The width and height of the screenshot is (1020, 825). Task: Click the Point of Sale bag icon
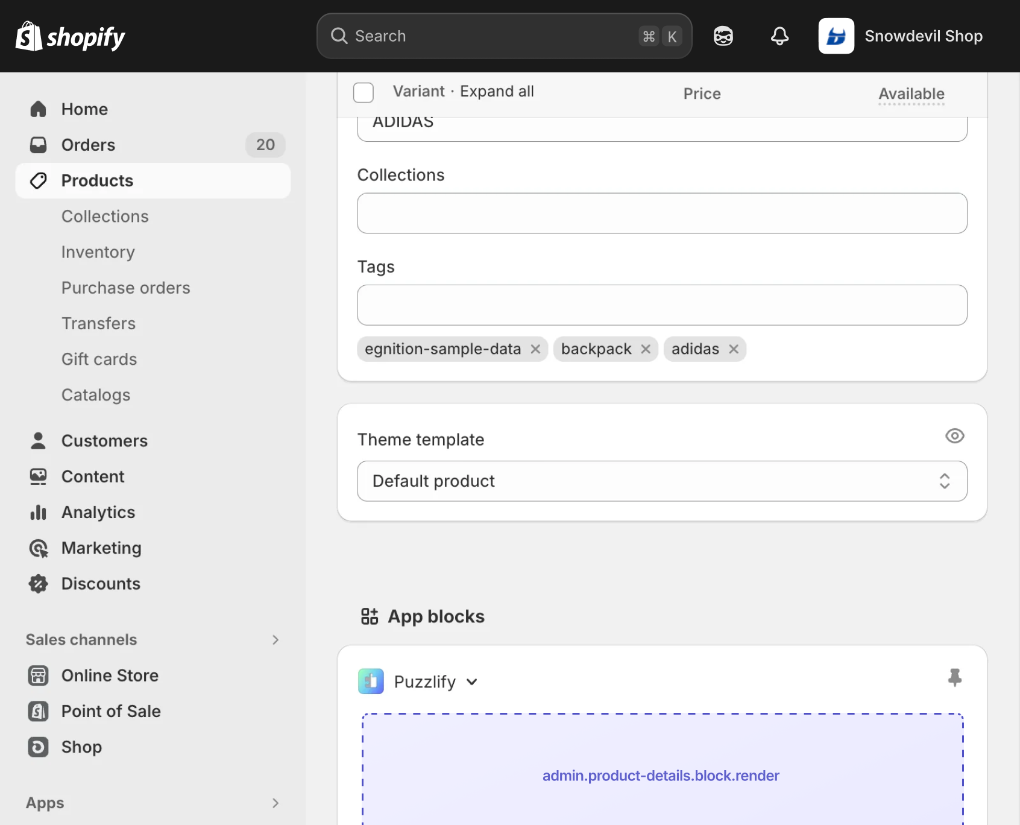point(38,711)
